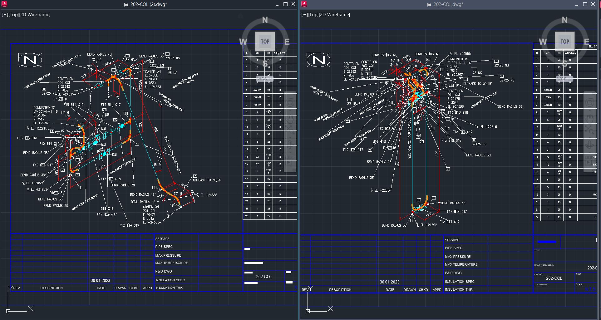601x320 pixels.
Task: Select the Pan hand tool in 202-COL.dwg navigation bar
Action: (x=590, y=119)
